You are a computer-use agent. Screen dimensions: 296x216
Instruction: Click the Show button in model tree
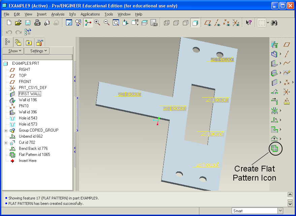(x=13, y=51)
